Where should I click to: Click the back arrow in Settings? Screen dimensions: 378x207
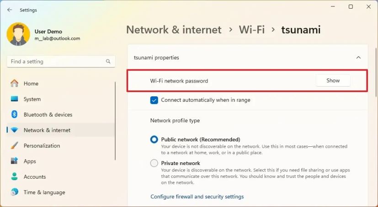click(10, 10)
